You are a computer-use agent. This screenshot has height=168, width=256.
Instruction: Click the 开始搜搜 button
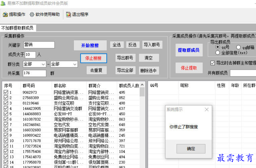click(90, 45)
